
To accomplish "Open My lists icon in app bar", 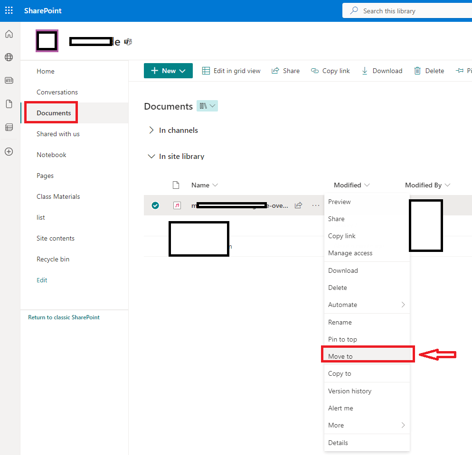I will coord(9,128).
